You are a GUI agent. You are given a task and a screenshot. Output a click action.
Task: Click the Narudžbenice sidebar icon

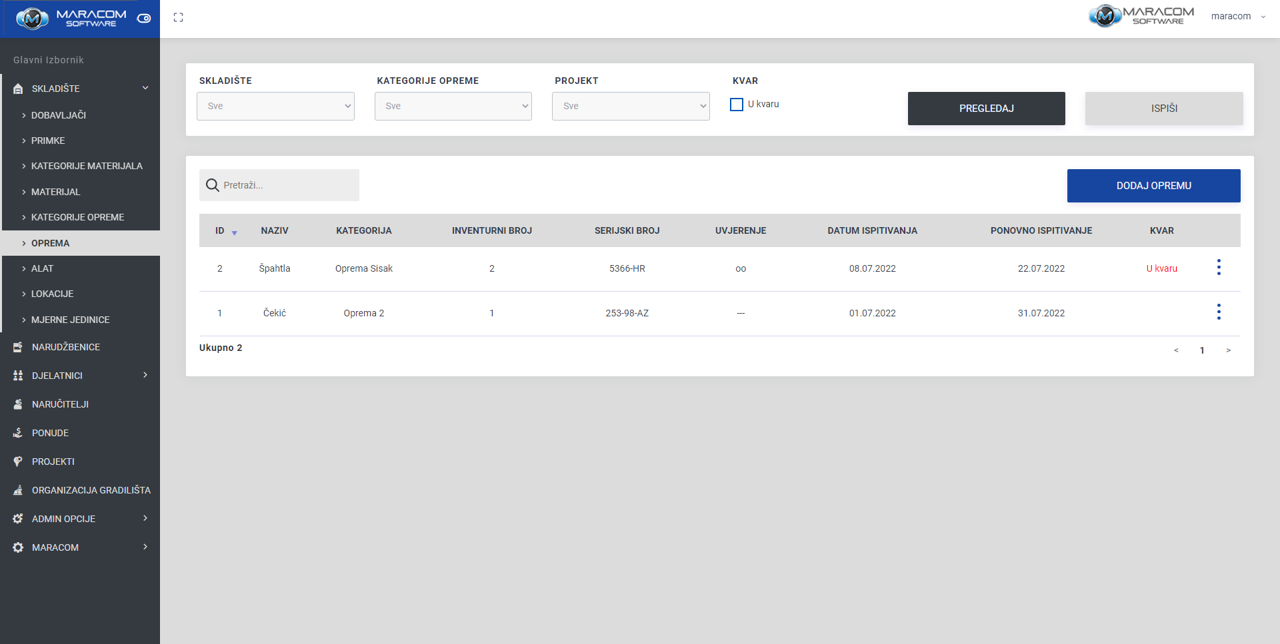(x=18, y=347)
